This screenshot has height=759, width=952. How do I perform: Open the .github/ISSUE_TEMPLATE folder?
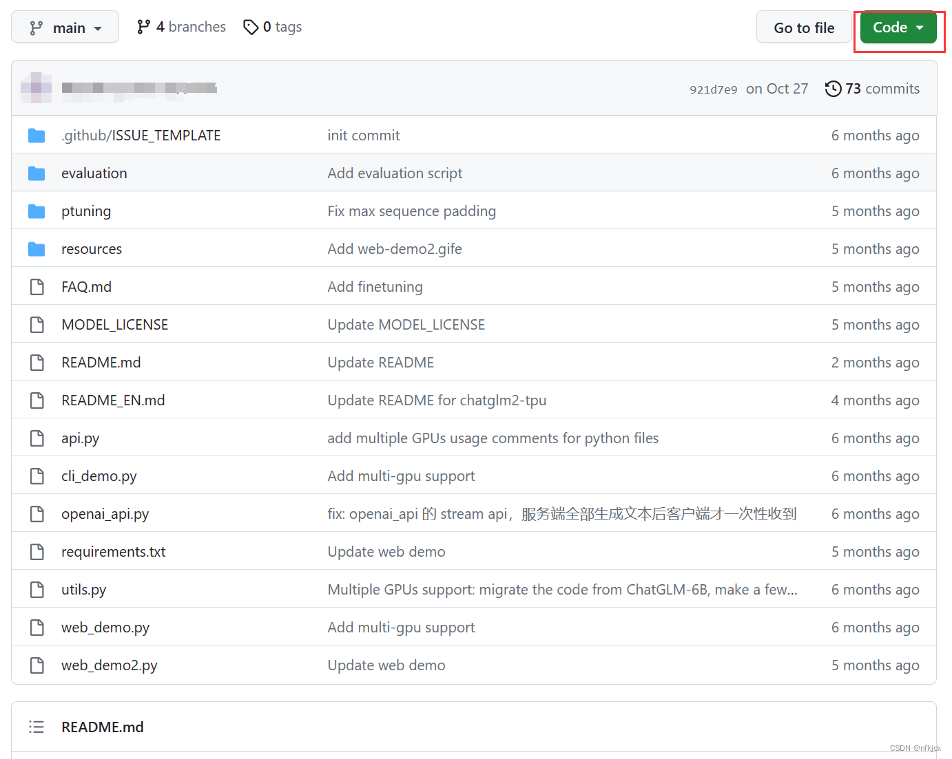[141, 136]
